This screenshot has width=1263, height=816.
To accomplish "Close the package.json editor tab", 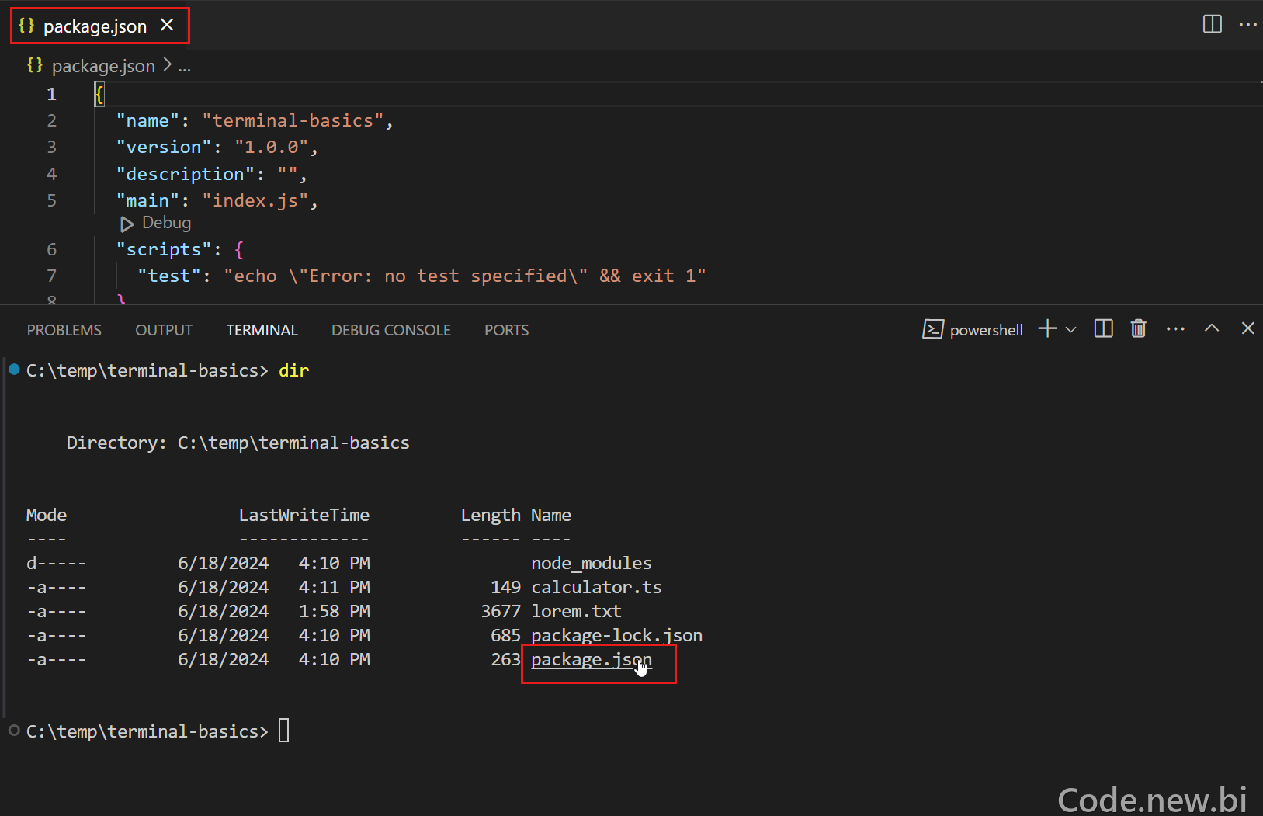I will pos(167,25).
